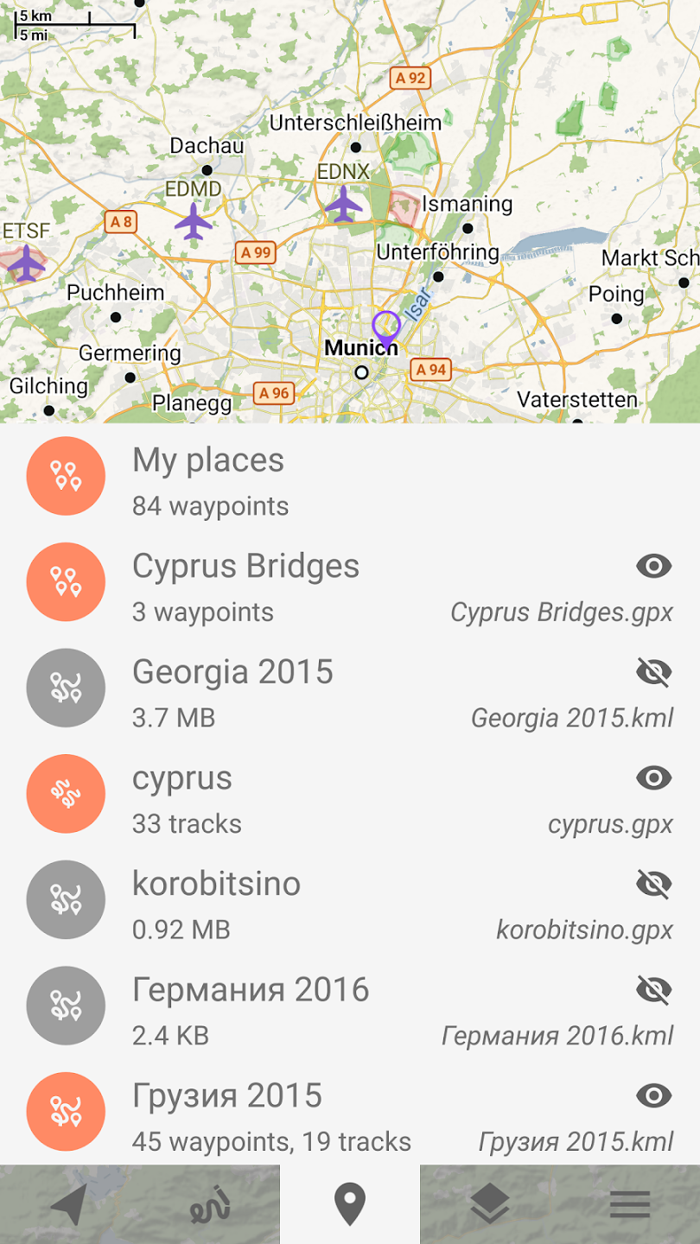700x1244 pixels.
Task: Tap the gray korobitsino source icon
Action: [x=66, y=899]
